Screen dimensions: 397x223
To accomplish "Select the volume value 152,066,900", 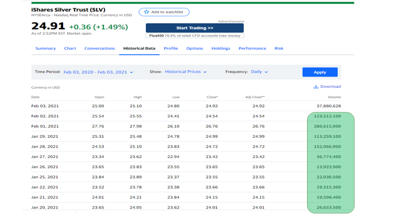I will 327,146.
